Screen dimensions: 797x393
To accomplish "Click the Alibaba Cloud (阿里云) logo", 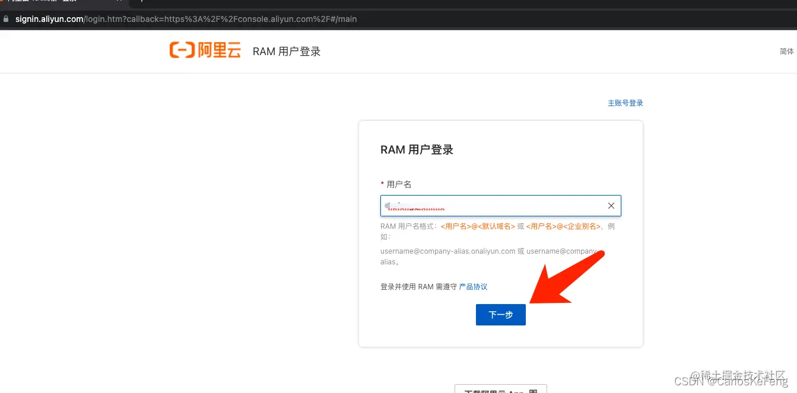I will point(205,50).
